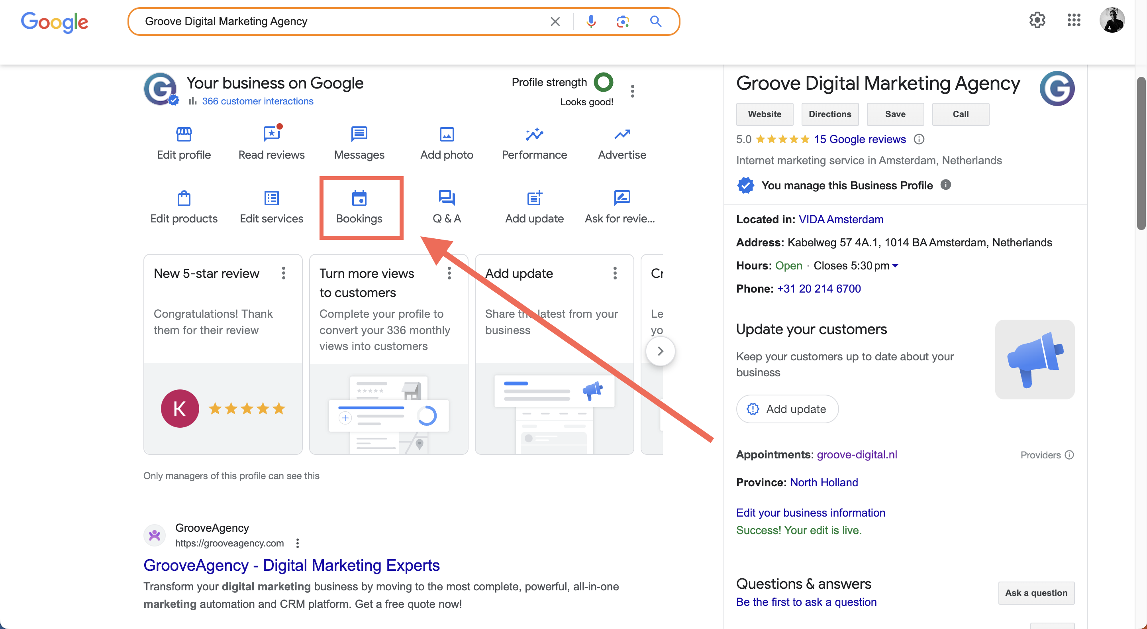Open Messages
Viewport: 1147px width, 629px height.
(359, 143)
